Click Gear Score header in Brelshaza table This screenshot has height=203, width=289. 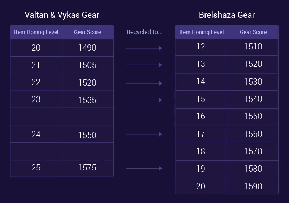coord(253,32)
